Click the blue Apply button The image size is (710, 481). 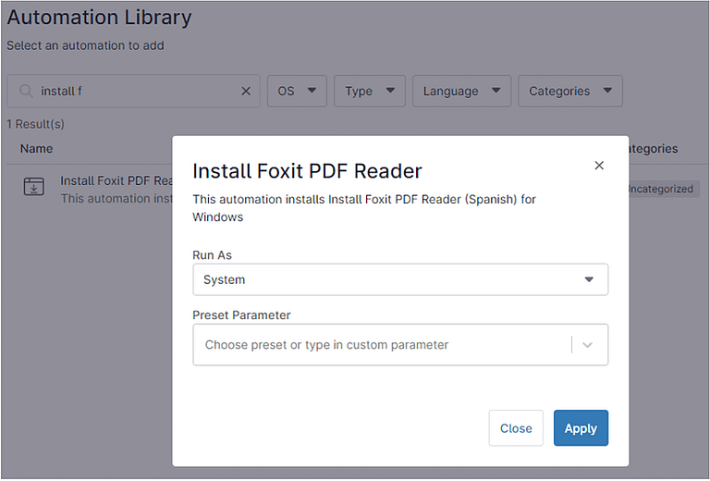(x=581, y=428)
